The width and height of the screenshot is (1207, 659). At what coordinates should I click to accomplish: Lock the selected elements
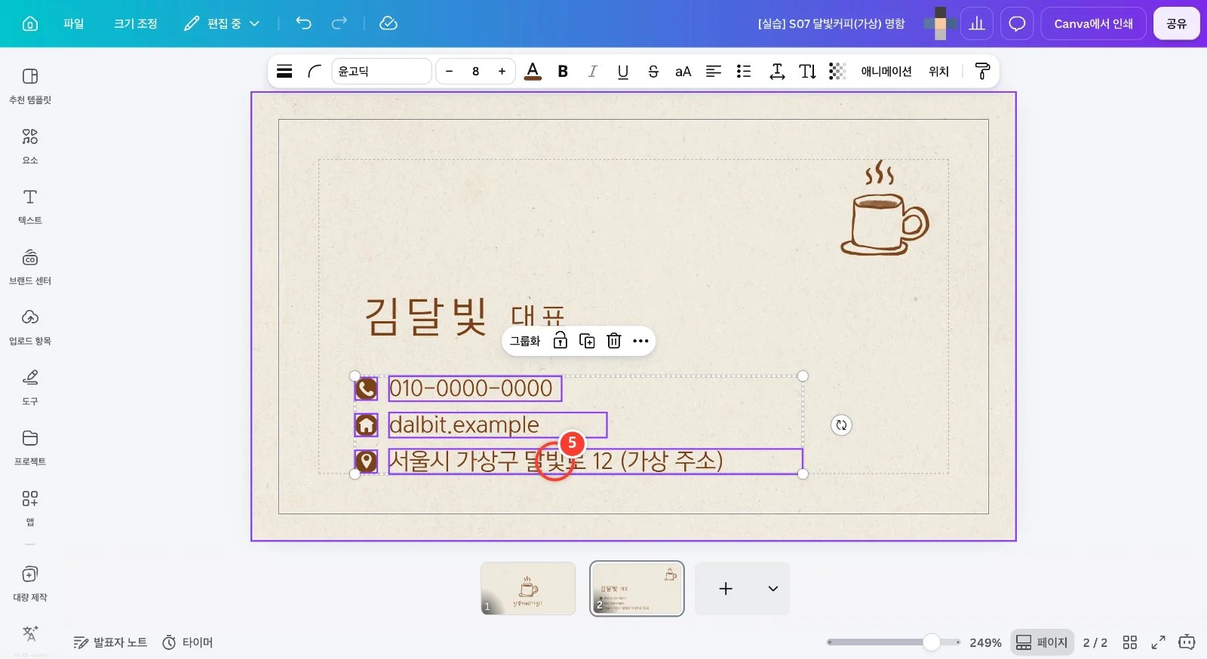point(560,341)
